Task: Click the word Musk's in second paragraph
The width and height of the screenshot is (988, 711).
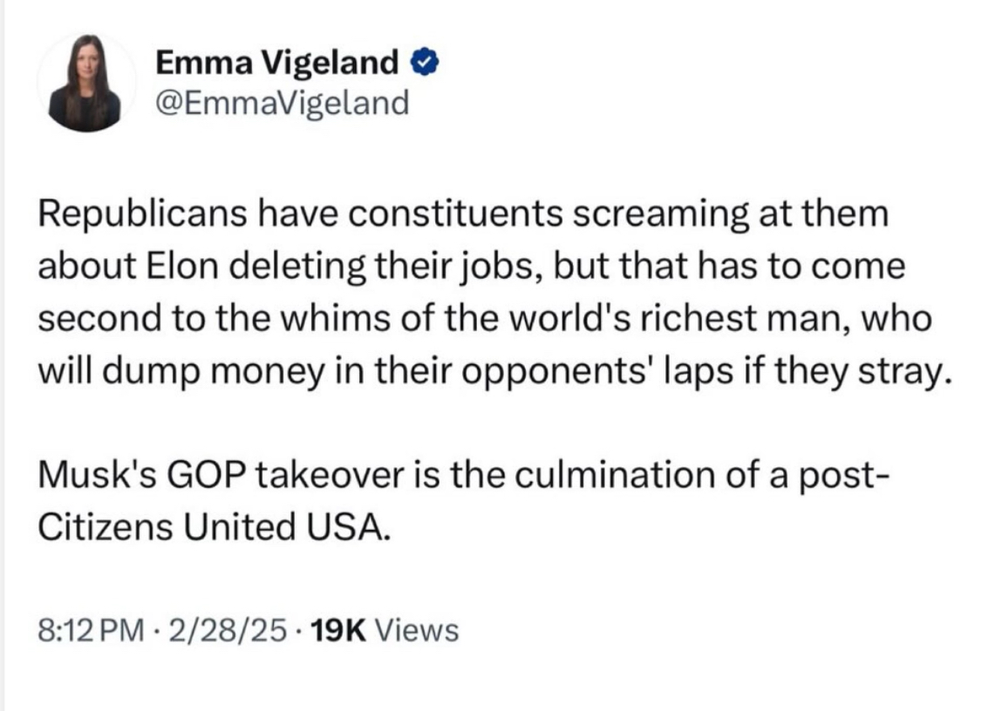Action: pyautogui.click(x=90, y=477)
